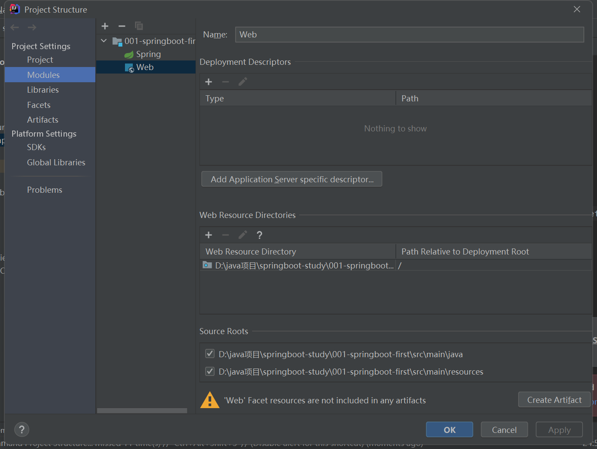Edit deployment descriptor with pencil icon
This screenshot has width=597, height=449.
(243, 82)
